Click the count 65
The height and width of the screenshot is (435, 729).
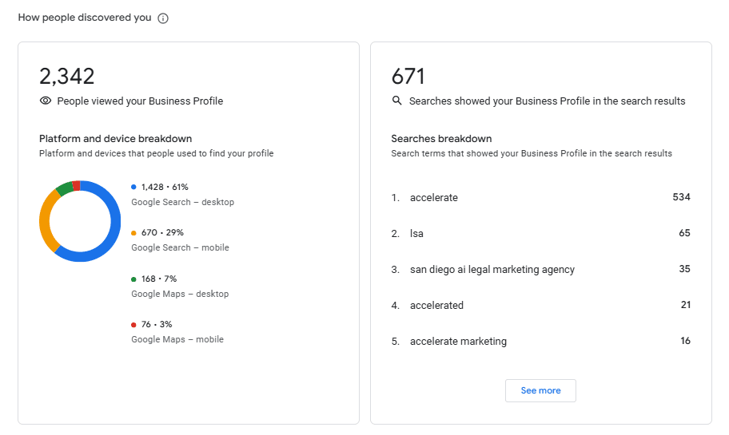[684, 233]
